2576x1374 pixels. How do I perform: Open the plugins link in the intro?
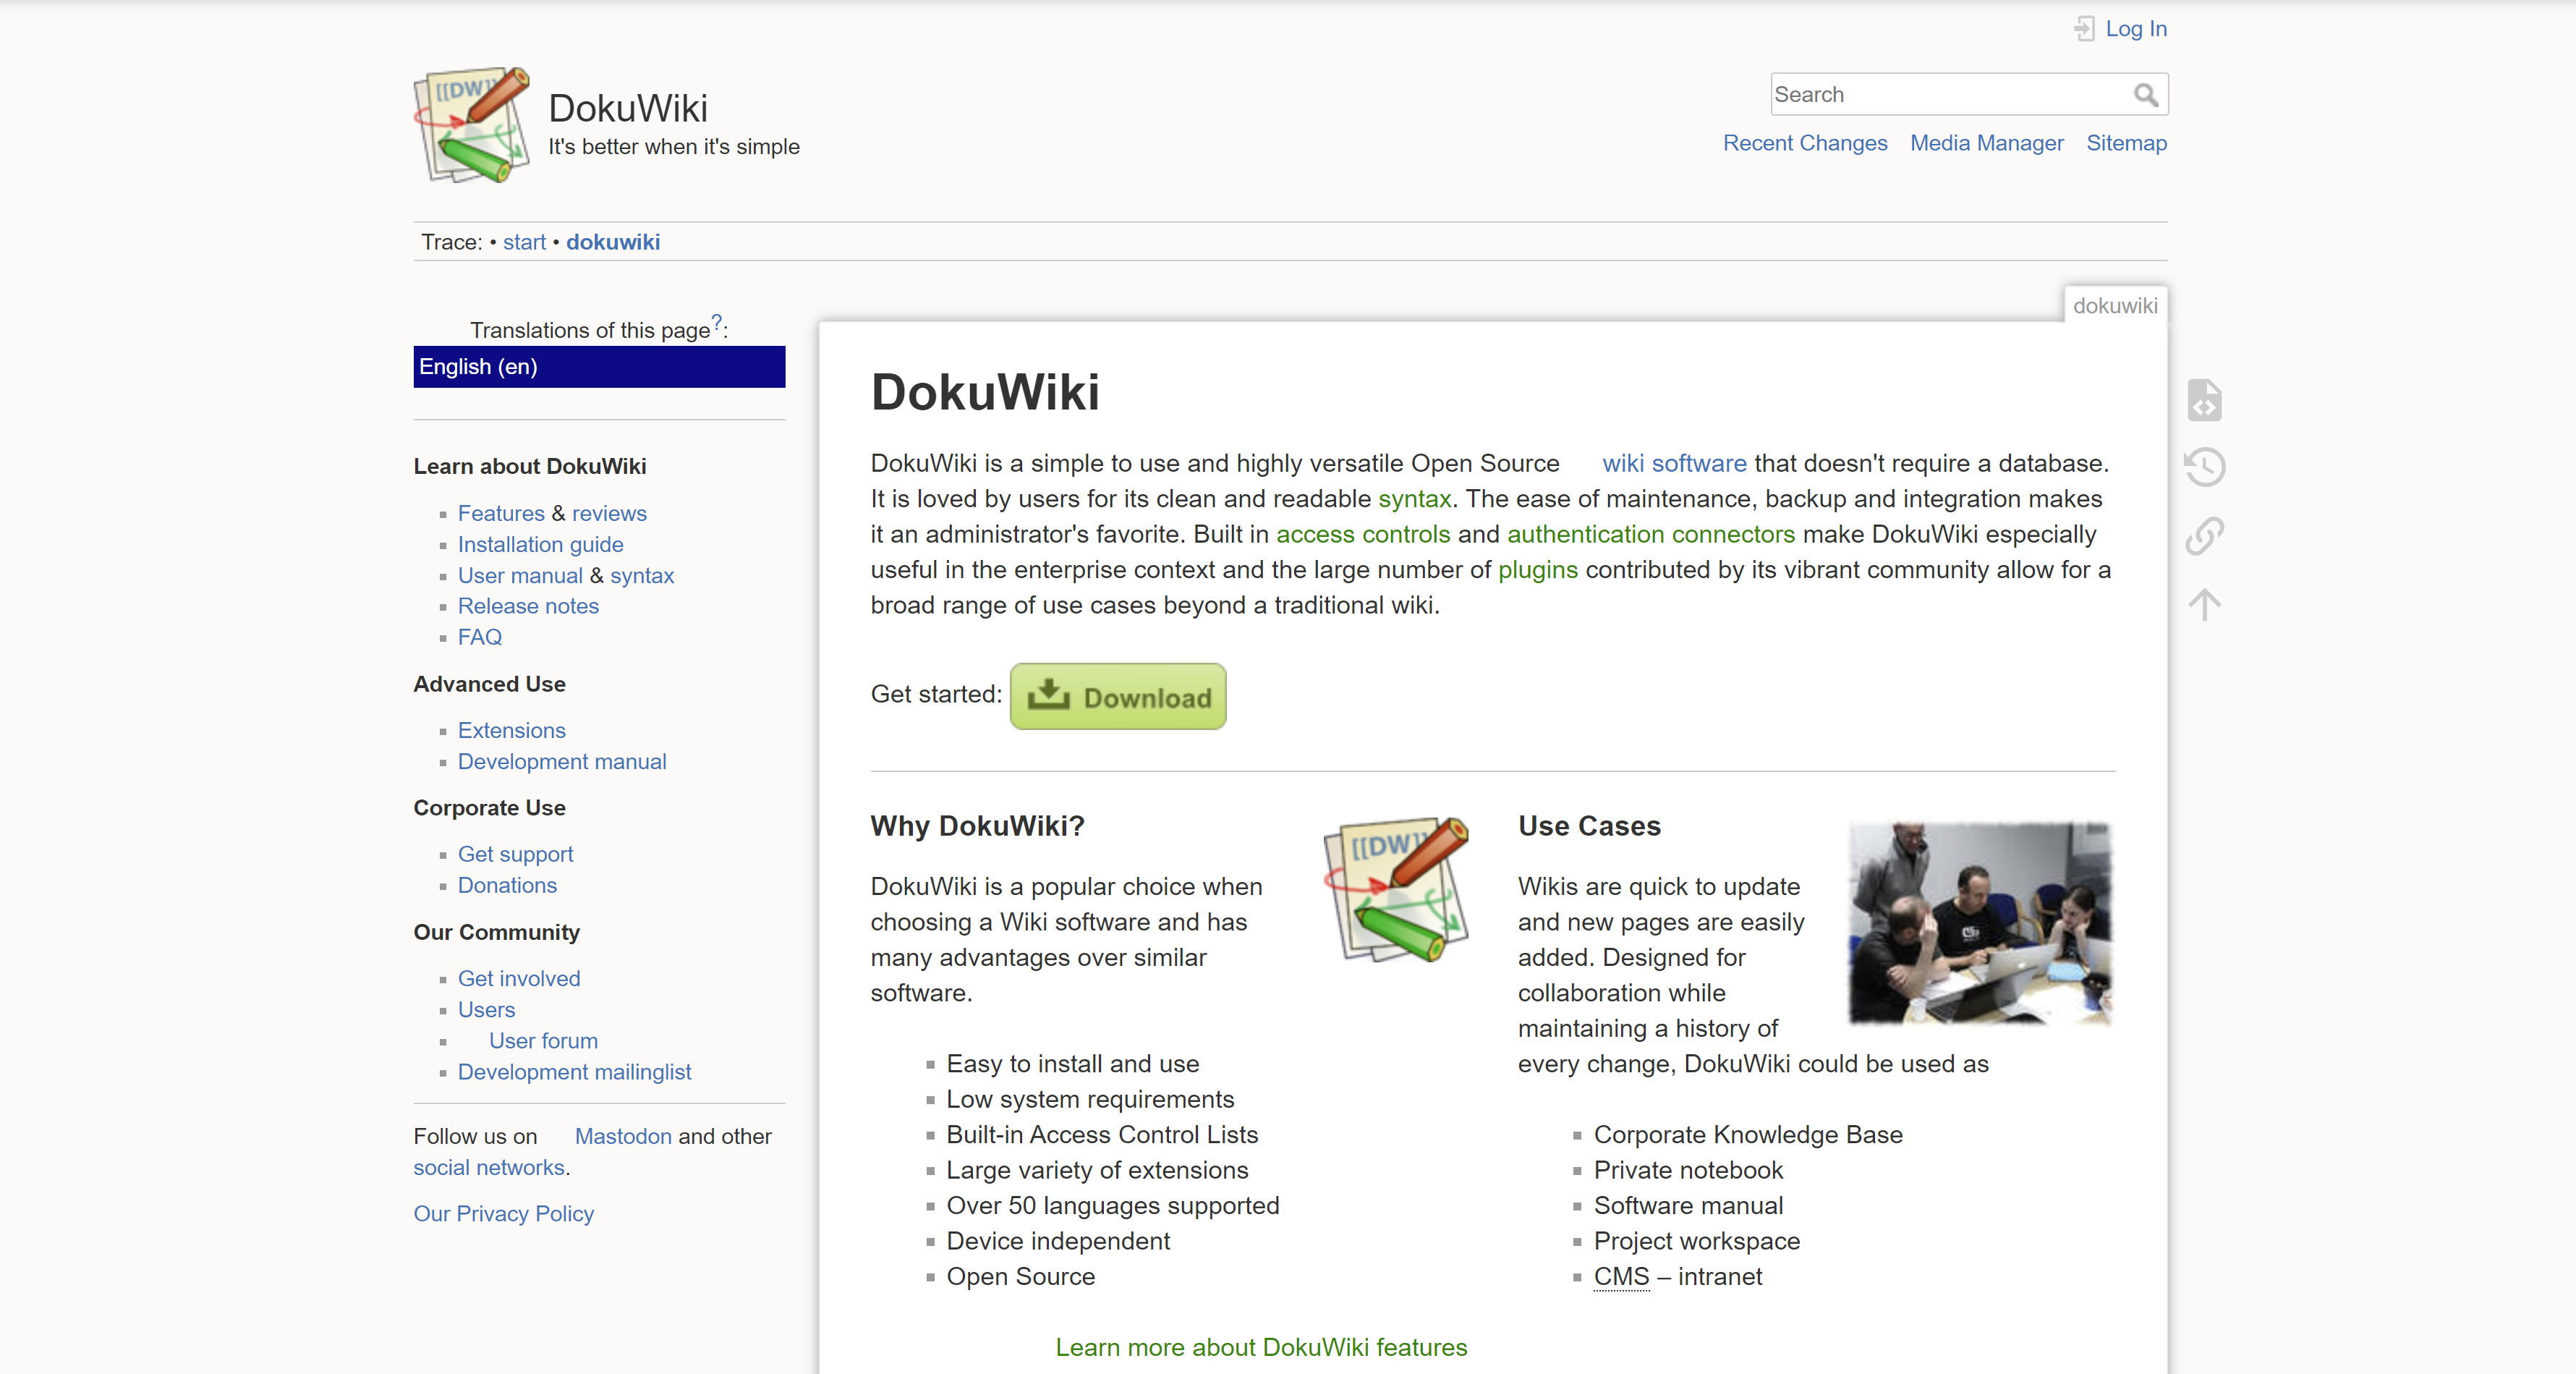click(1537, 569)
